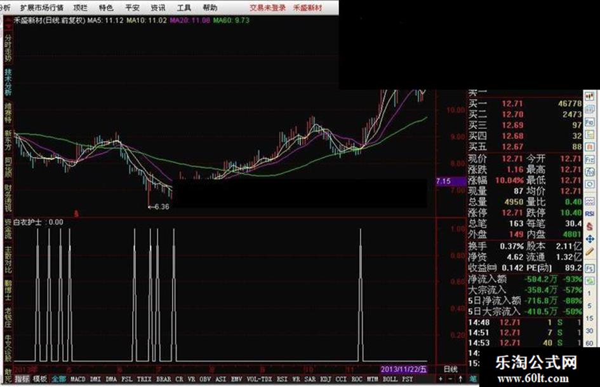Click the 2013/11/22/五 date marker
The width and height of the screenshot is (600, 387).
click(404, 369)
